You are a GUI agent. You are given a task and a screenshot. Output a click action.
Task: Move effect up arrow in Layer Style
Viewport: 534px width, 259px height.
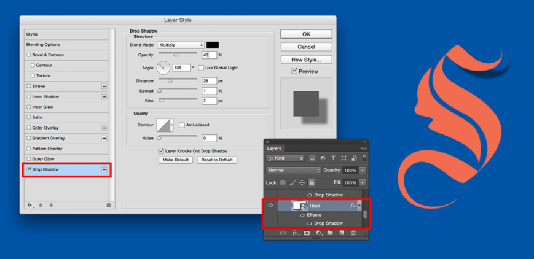[x=41, y=205]
